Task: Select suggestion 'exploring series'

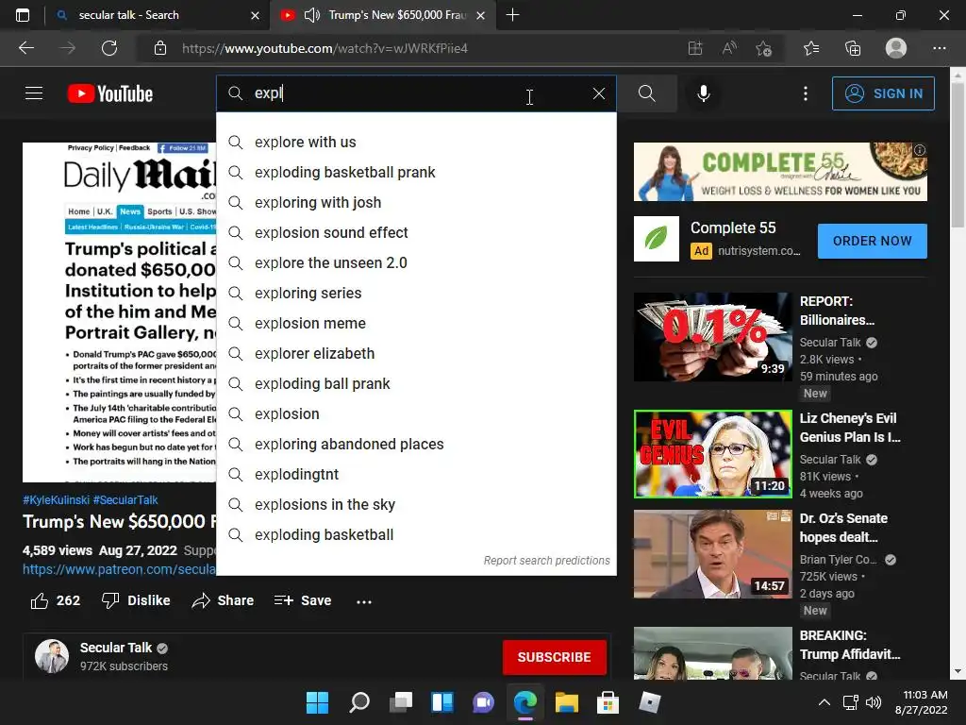Action: (416, 293)
